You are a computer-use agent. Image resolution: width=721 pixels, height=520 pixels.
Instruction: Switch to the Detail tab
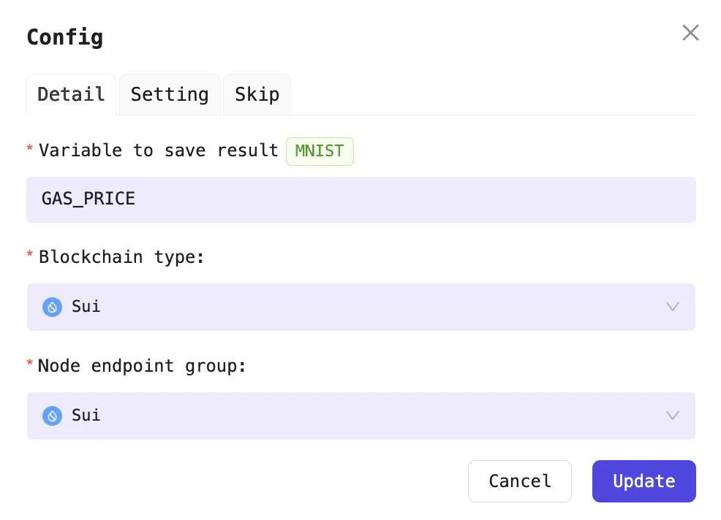click(71, 94)
